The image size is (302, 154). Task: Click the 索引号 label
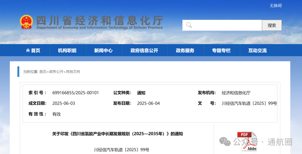pyautogui.click(x=37, y=93)
